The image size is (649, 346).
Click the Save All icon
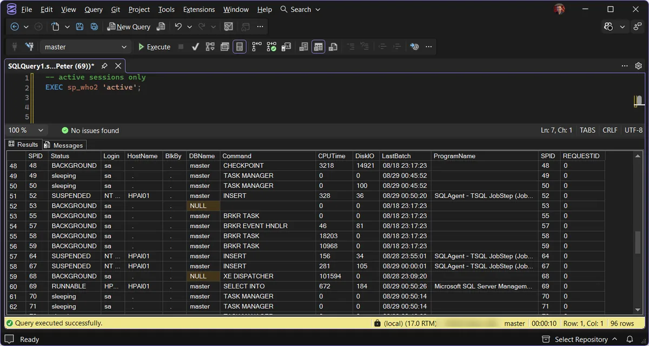[x=94, y=26]
